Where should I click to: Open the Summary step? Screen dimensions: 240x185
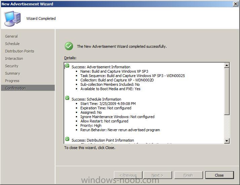(x=12, y=73)
